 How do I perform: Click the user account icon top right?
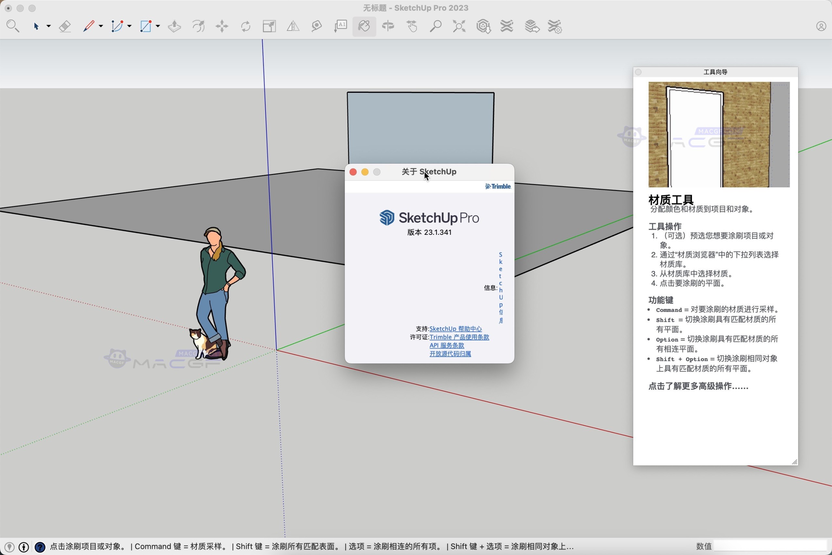pos(821,26)
